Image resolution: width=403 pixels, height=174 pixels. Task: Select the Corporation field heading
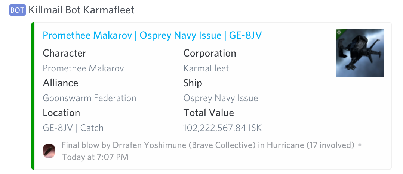pos(210,54)
